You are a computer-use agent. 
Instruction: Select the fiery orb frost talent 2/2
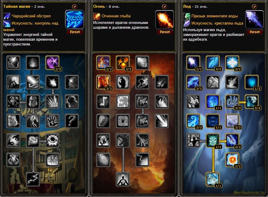232,160
